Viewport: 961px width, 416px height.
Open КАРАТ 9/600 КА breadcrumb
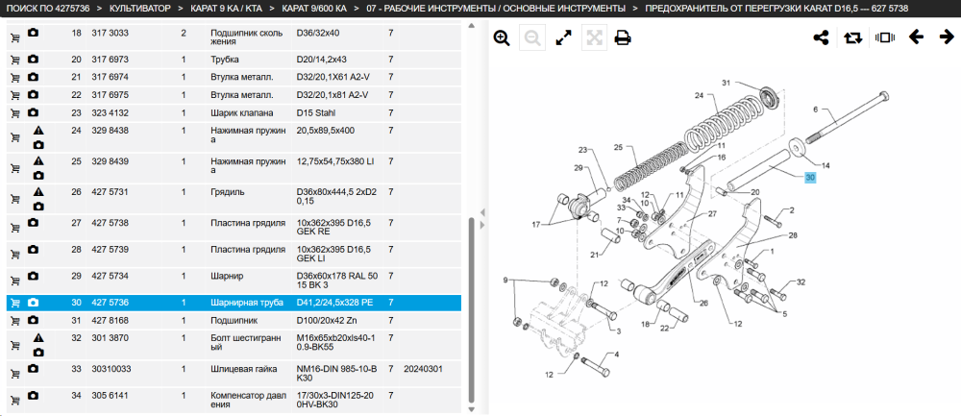[x=314, y=9]
